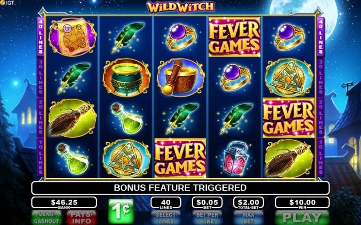Click the green PLAY button
361x225 pixels.
pos(302,218)
